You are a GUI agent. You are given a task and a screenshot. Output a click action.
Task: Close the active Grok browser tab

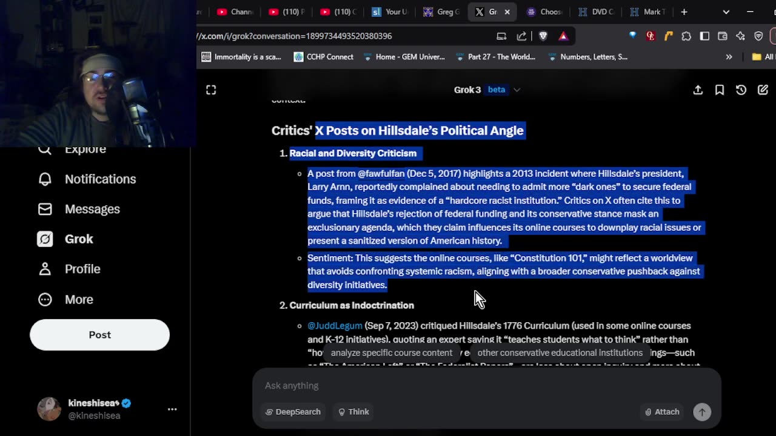(x=507, y=12)
